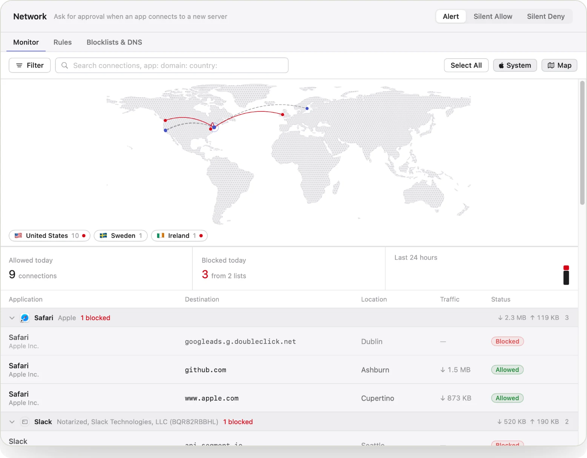Screen dimensions: 587x458
Task: Click in the search connections field
Action: tap(172, 65)
